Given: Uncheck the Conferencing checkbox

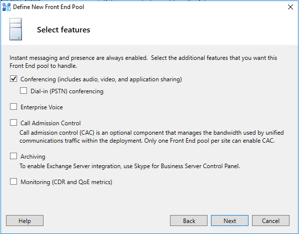Looking at the screenshot, I should click(x=13, y=79).
